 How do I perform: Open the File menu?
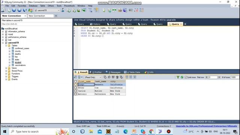[7, 6]
